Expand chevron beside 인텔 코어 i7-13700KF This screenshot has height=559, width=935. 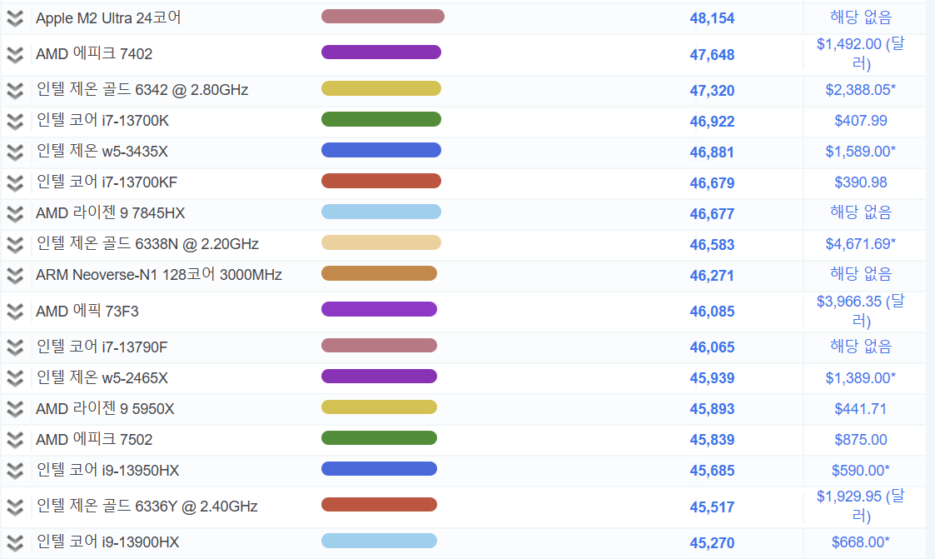tap(15, 183)
